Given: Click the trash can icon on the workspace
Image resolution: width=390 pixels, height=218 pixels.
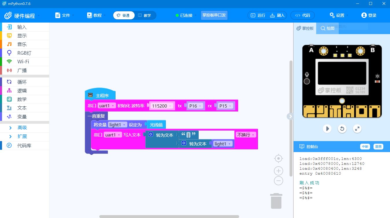Looking at the screenshot, I should tap(276, 201).
